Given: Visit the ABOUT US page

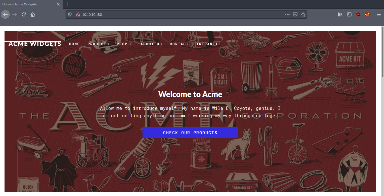Looking at the screenshot, I should coord(151,44).
